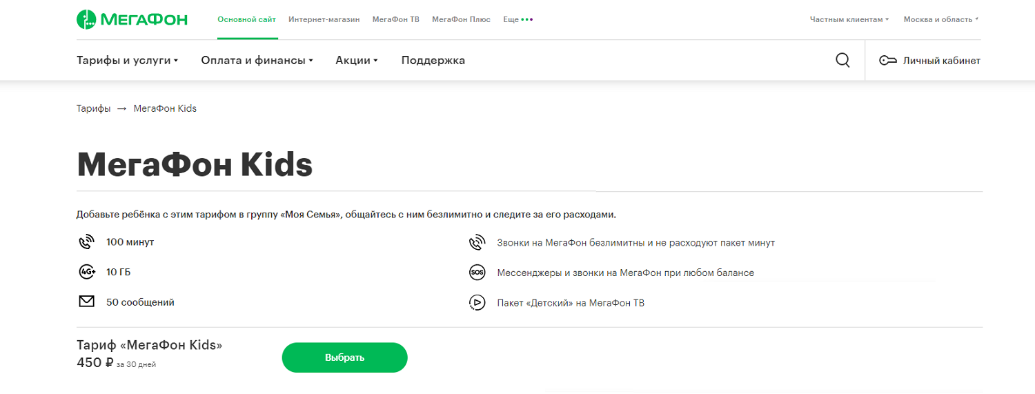Click the за 30 дней label
The image size is (1035, 394).
[x=136, y=365]
